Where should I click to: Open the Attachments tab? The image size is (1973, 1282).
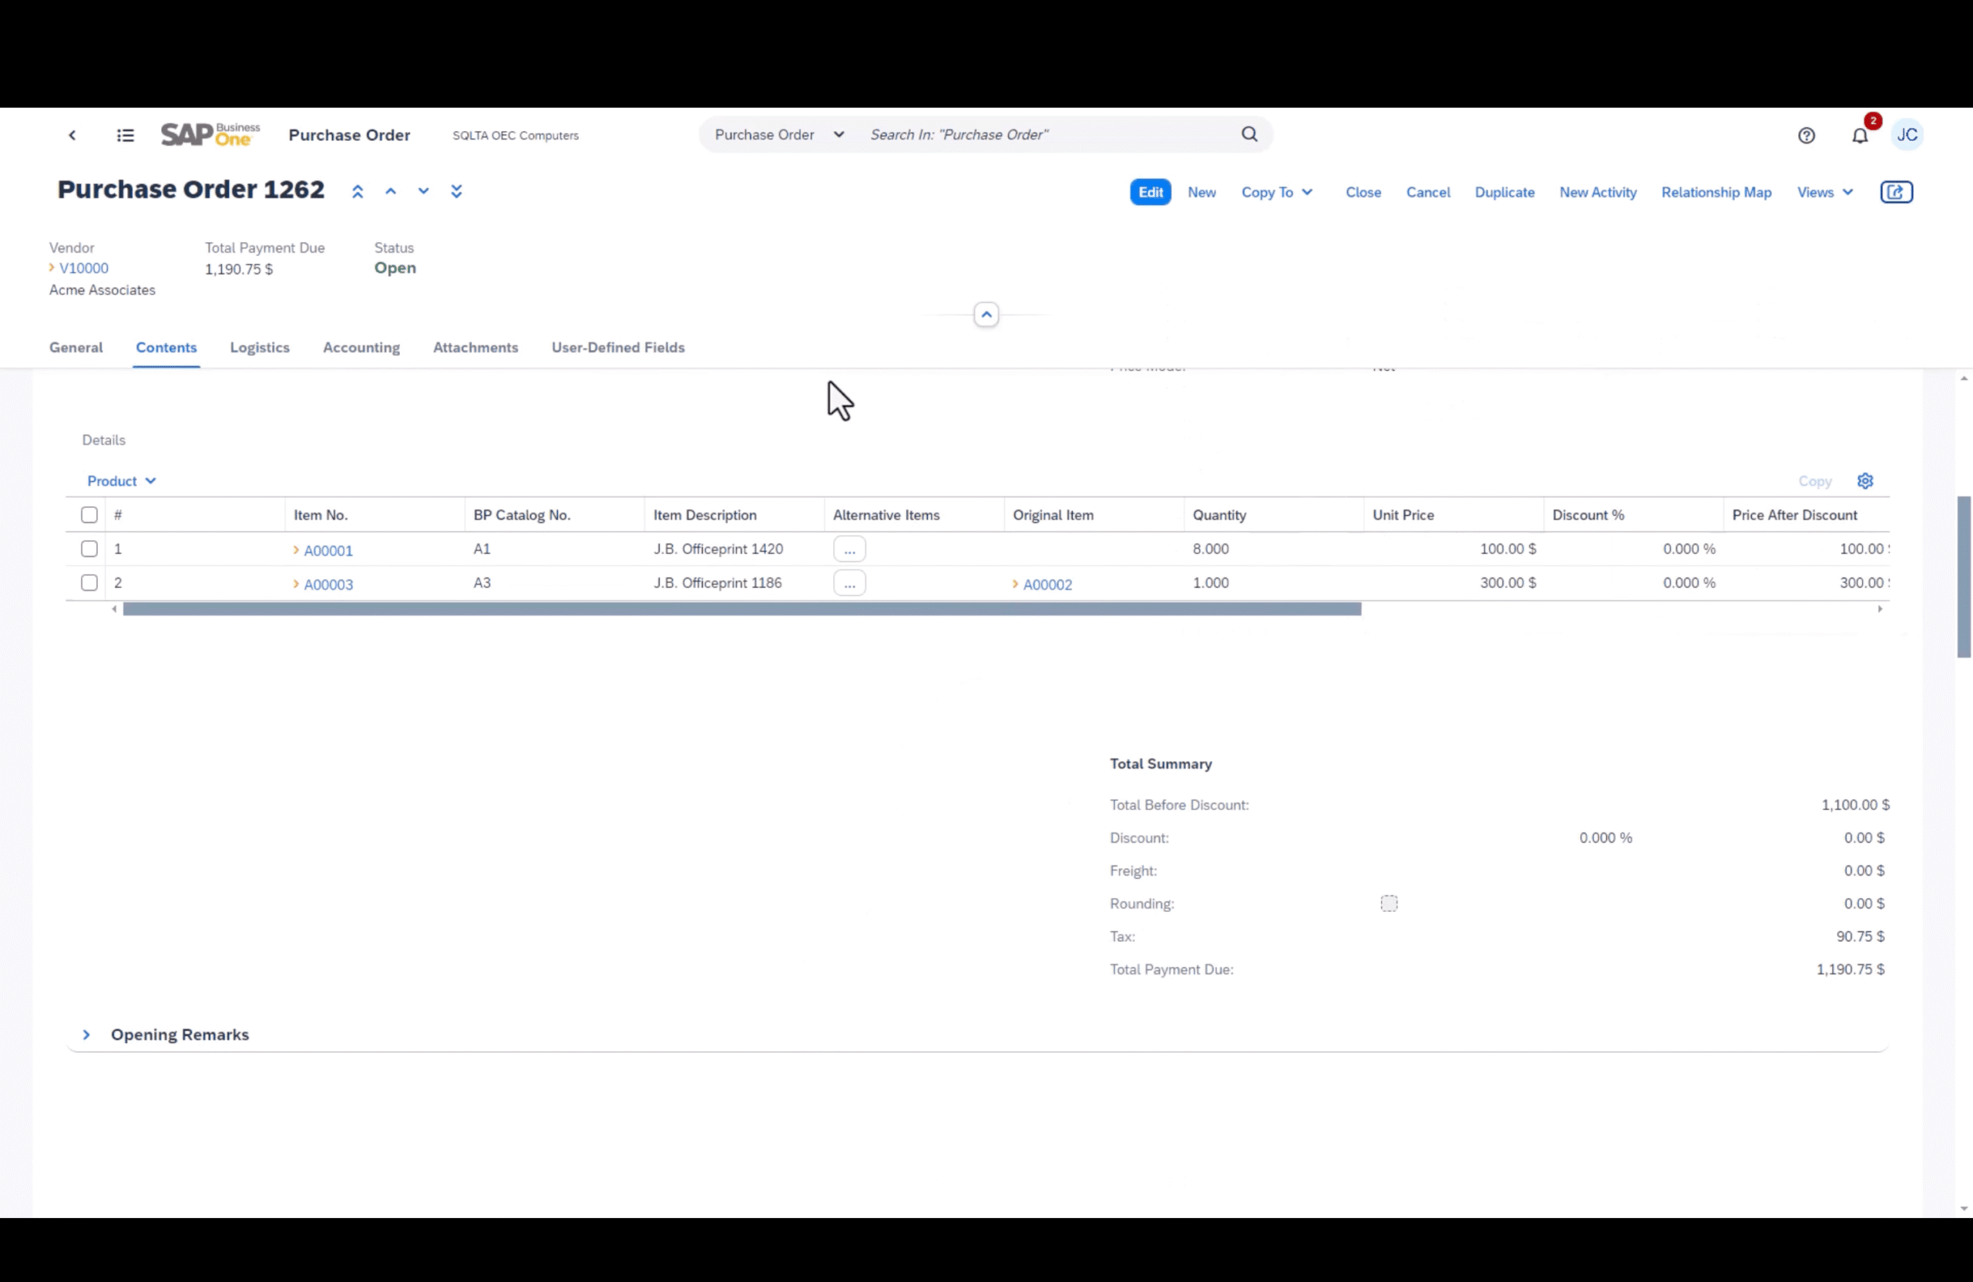(476, 348)
